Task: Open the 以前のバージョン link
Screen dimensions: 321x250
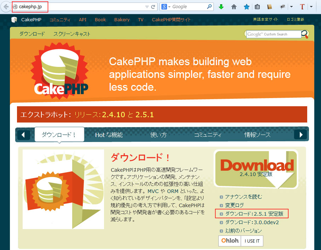Action: coord(243,231)
